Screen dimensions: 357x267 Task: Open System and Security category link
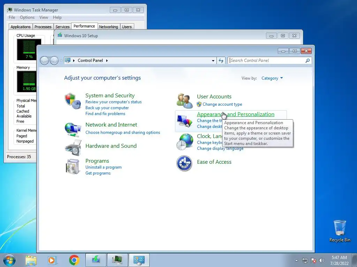click(110, 95)
